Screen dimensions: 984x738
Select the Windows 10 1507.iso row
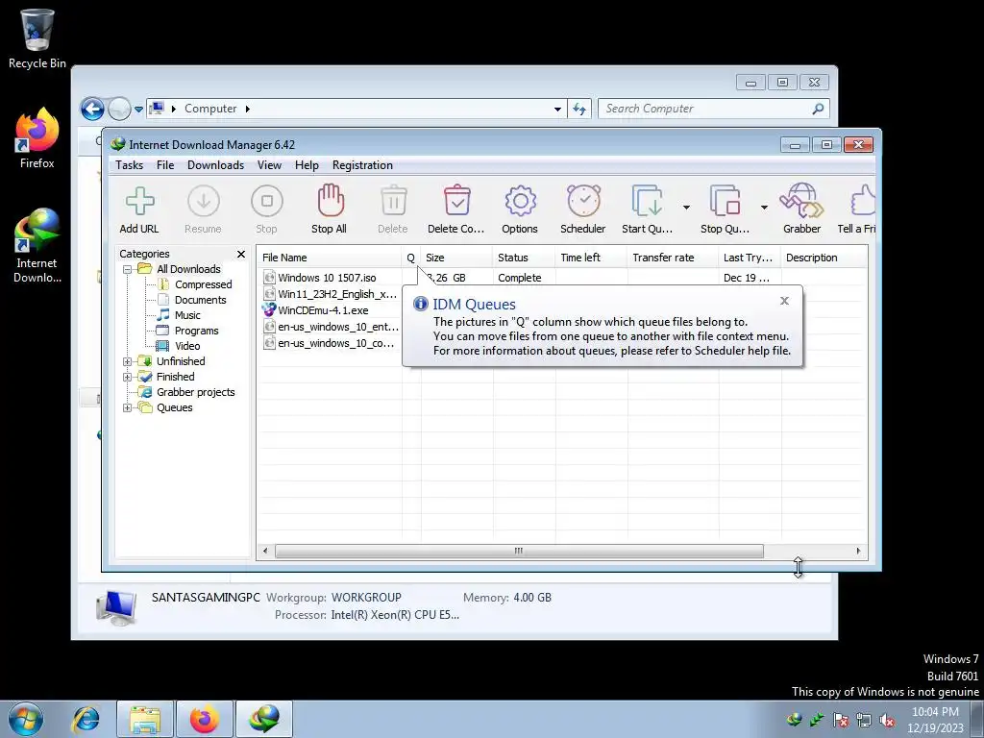[x=562, y=278]
